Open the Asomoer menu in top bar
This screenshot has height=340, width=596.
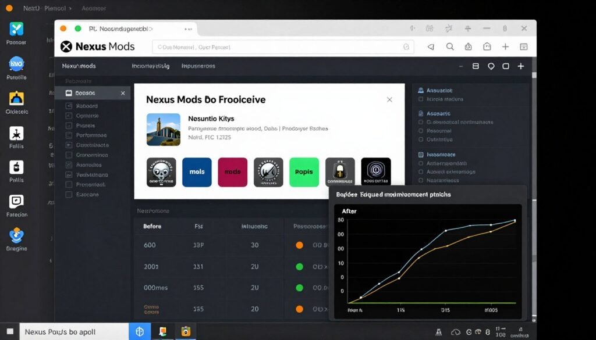point(94,8)
